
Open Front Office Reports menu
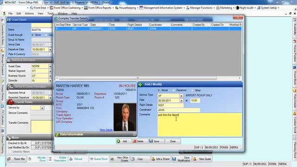tap(99, 8)
